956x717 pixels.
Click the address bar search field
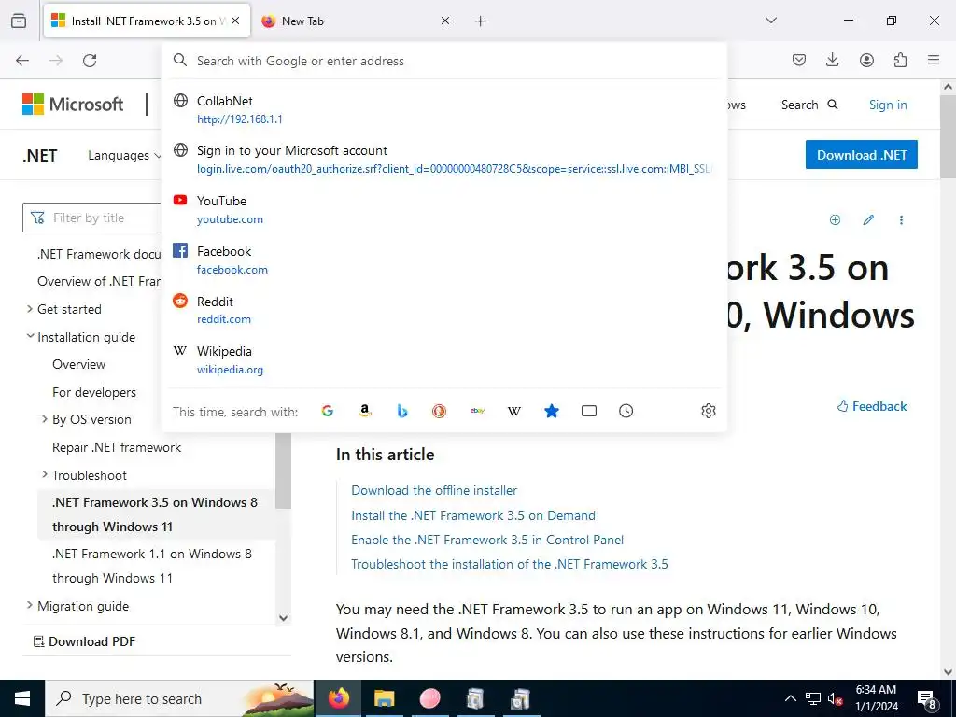[444, 61]
